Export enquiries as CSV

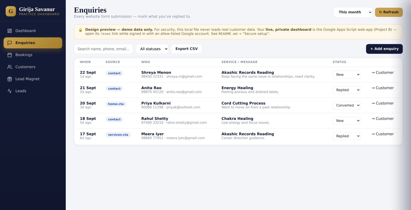pos(186,49)
